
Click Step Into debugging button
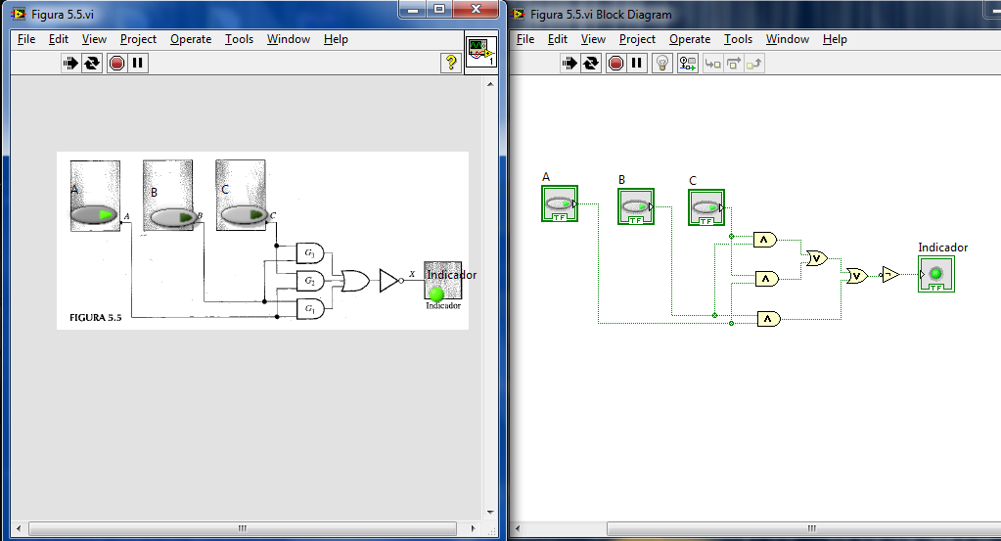(713, 64)
